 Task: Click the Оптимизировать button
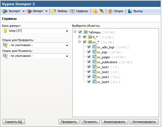[x=144, y=122]
